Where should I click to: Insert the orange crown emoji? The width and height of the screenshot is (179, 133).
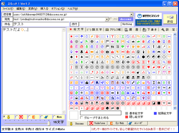click(x=143, y=83)
